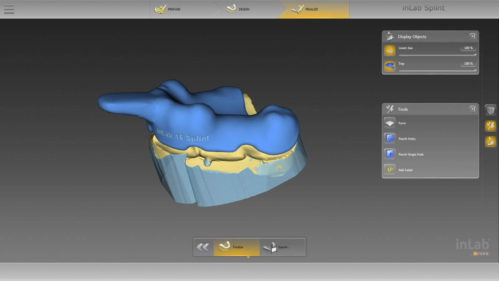Click the Tools panel wrench header icon

(x=390, y=109)
